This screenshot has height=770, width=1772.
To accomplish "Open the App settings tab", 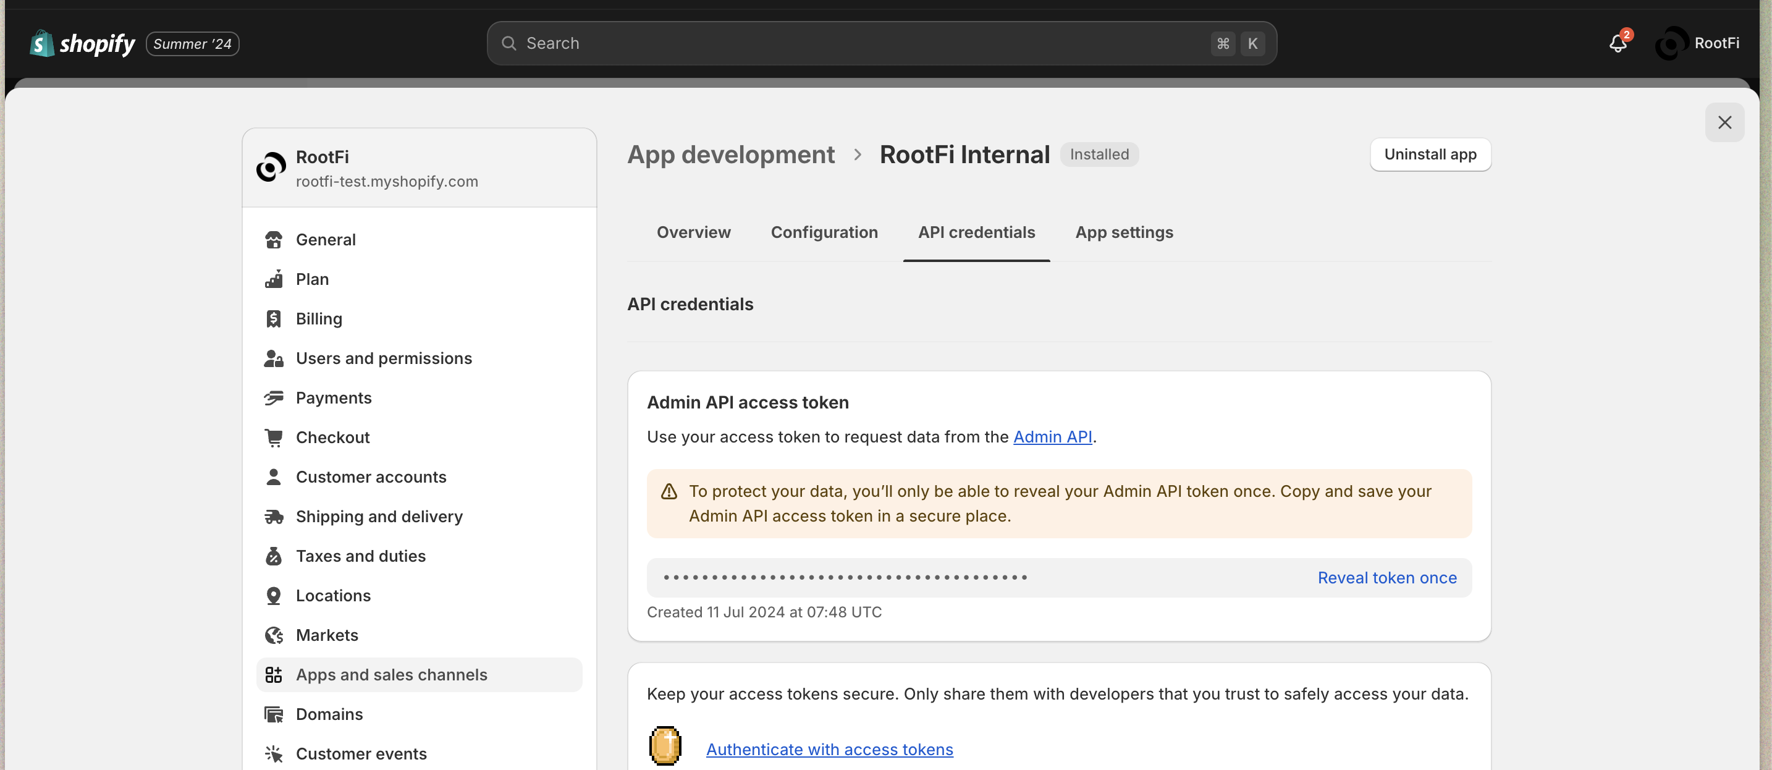I will pos(1124,232).
